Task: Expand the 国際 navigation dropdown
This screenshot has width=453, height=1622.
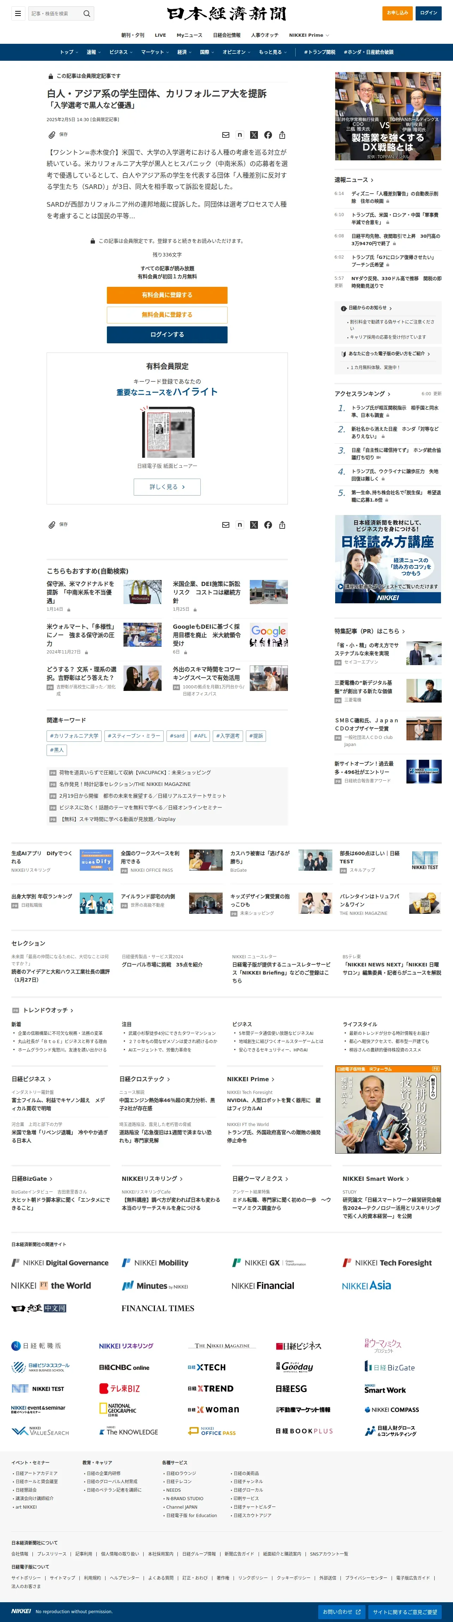Action: (x=207, y=52)
